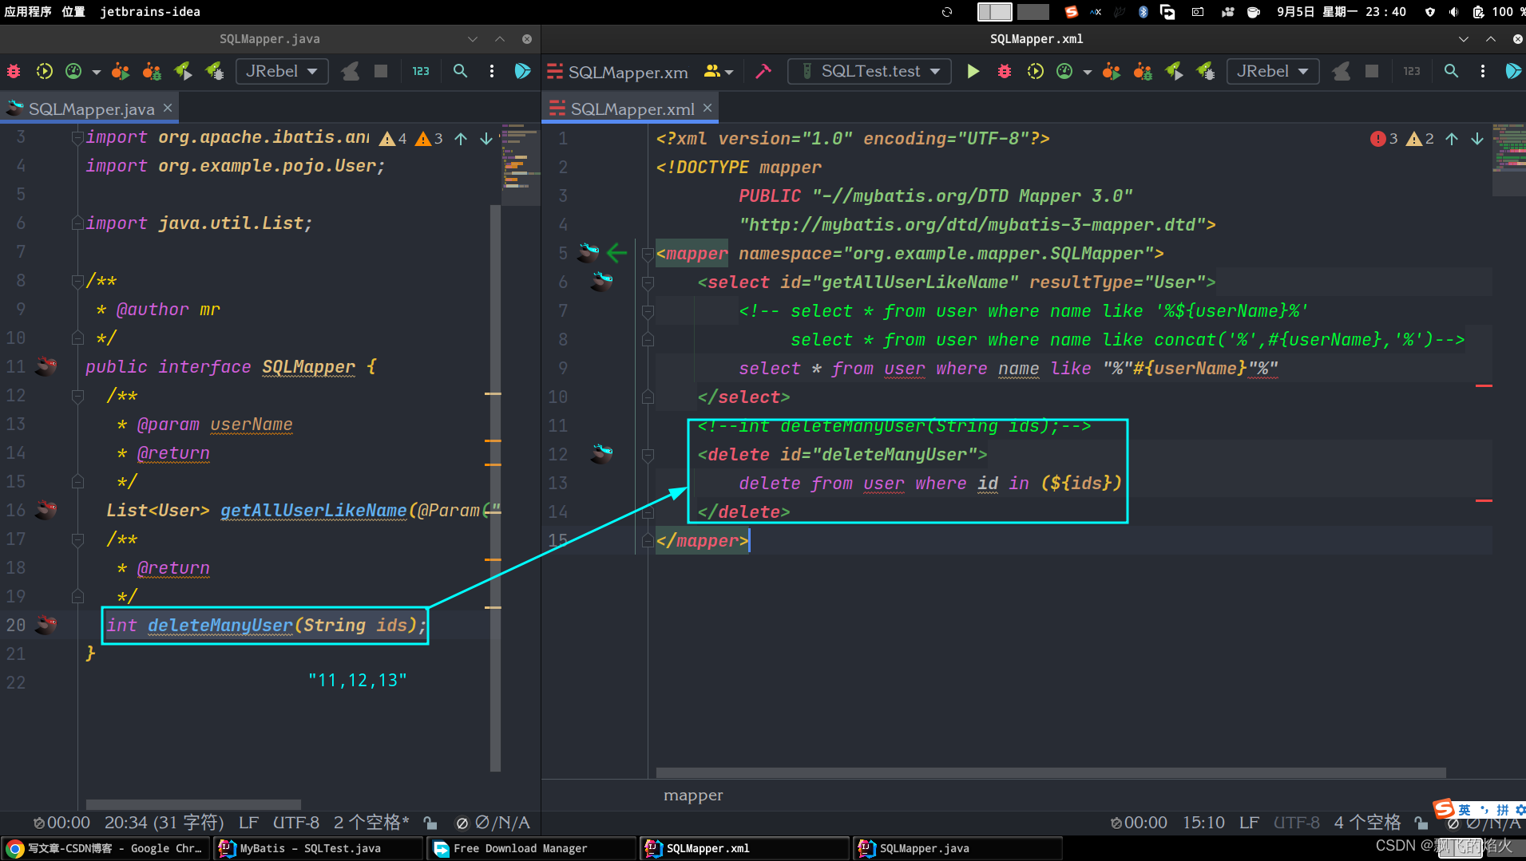Click the Profiler gauge icon in SQLMapper.java toolbar
Screen dimensions: 1526x861
coord(73,71)
